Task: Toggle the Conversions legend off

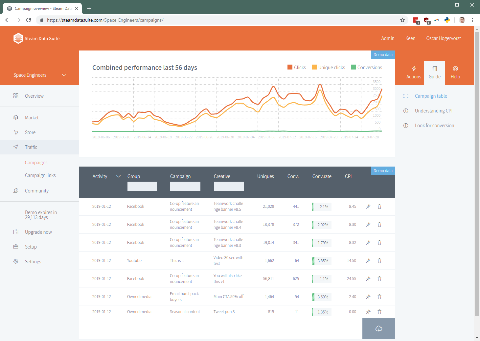Action: [366, 67]
